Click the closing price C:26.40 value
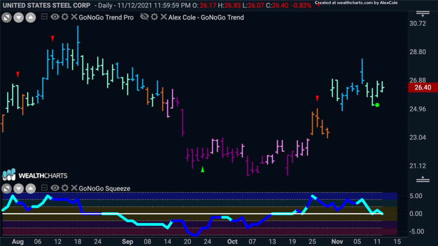438x246 pixels. click(x=277, y=5)
